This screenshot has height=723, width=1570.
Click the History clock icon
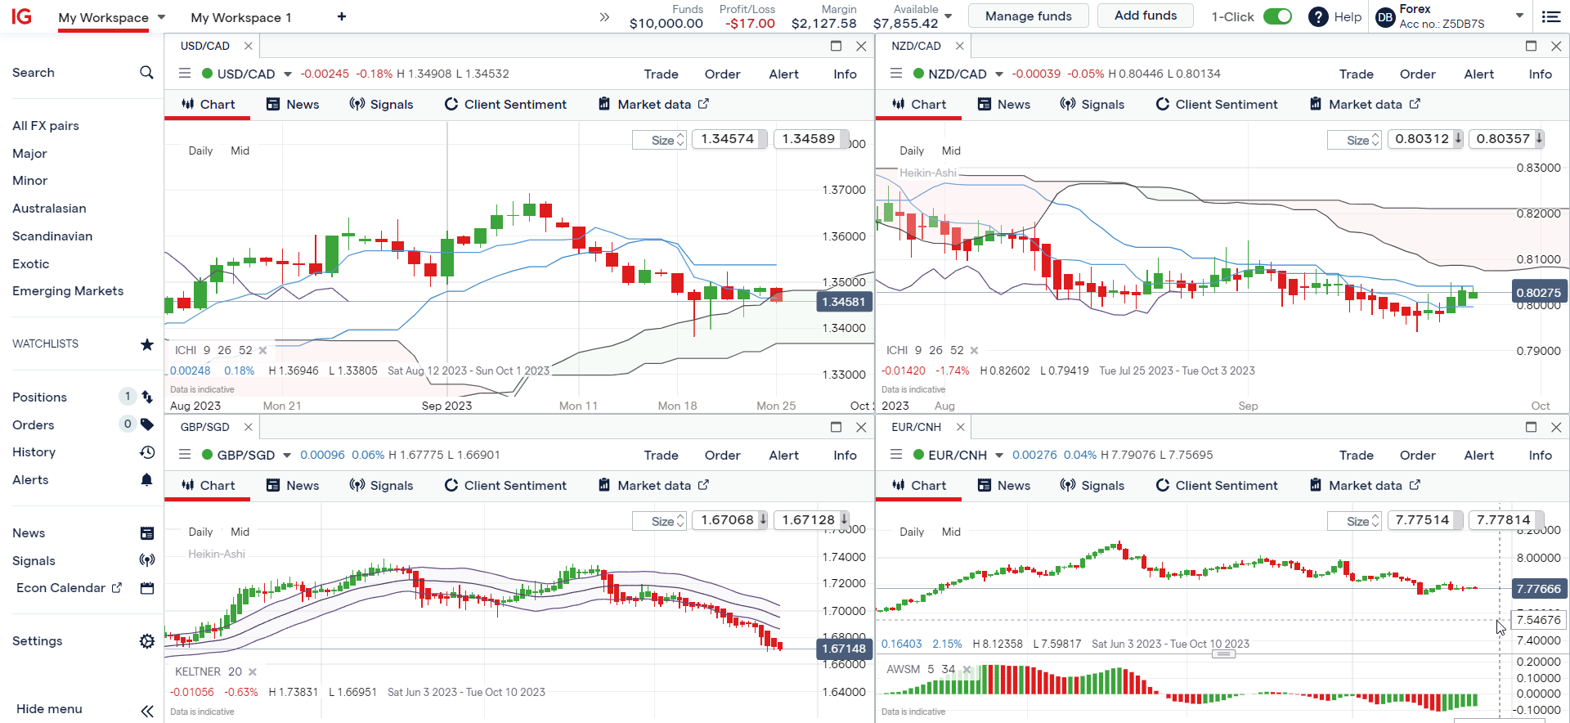(x=147, y=452)
